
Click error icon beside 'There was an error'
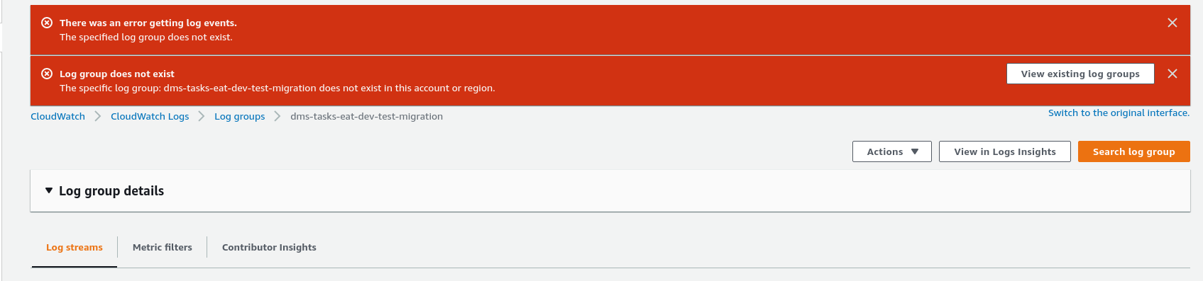pos(47,23)
